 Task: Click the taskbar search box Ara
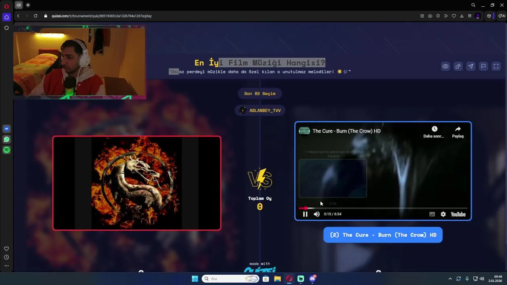coord(231,279)
